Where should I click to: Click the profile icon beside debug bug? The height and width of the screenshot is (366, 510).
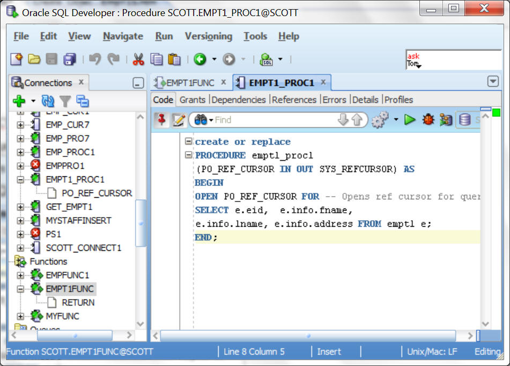tap(446, 119)
